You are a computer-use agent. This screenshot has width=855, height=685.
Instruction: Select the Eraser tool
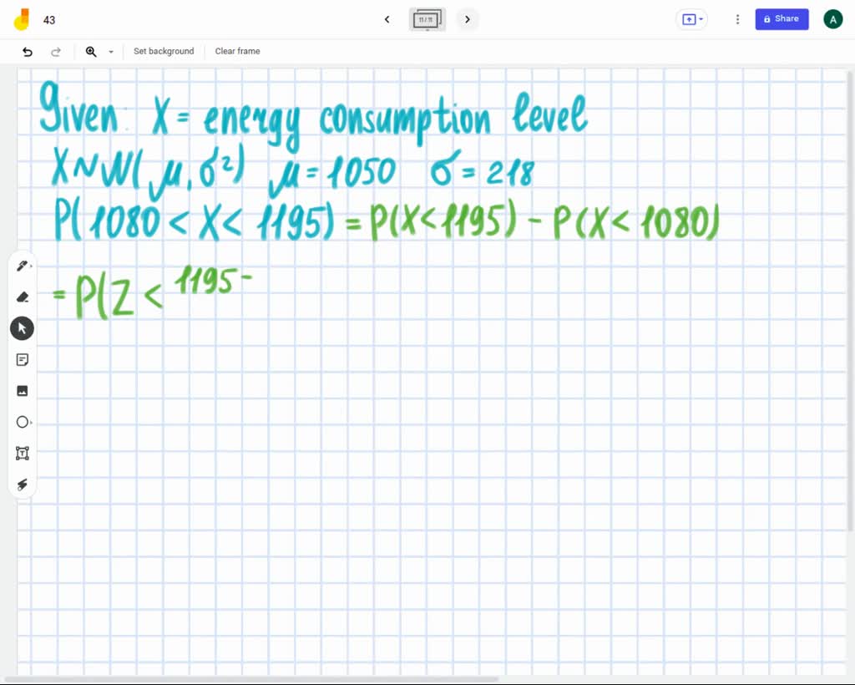(x=22, y=297)
